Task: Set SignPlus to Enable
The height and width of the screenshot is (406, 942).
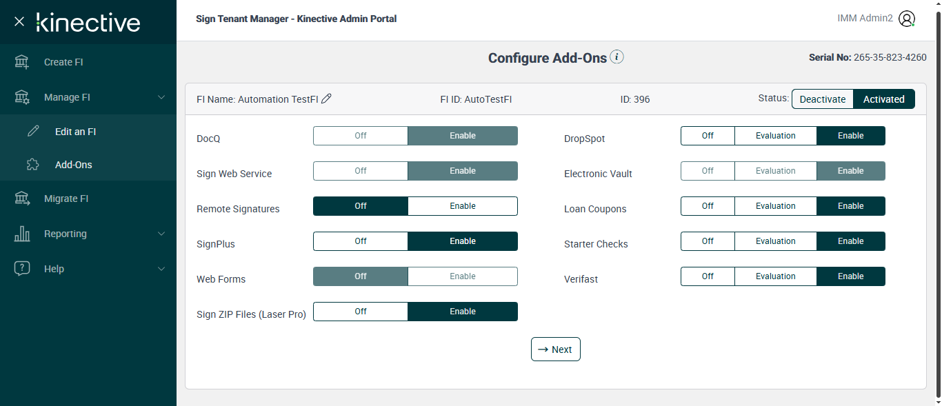Action: 463,241
